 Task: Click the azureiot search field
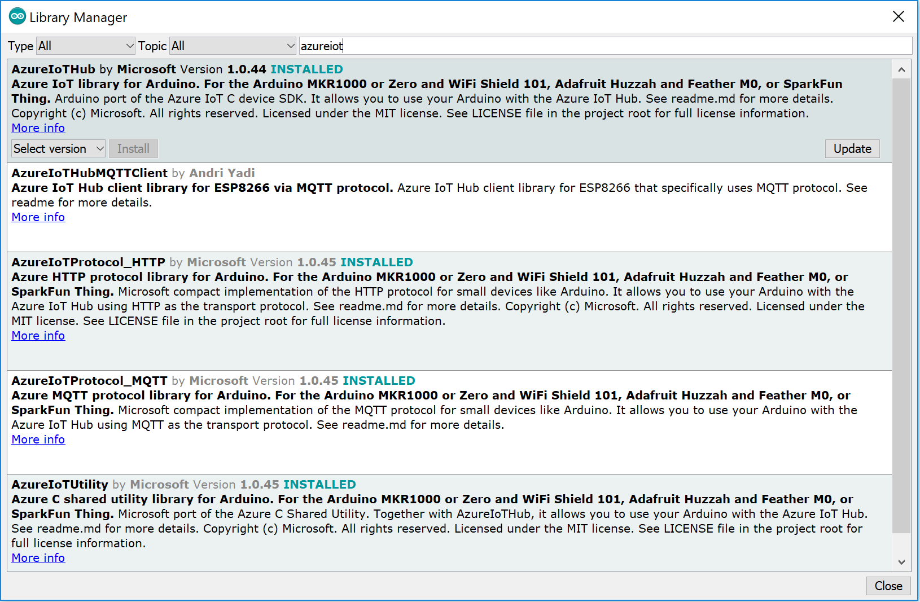[x=604, y=46]
